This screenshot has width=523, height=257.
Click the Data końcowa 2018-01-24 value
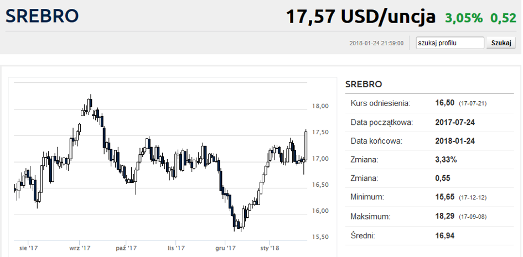pyautogui.click(x=455, y=140)
